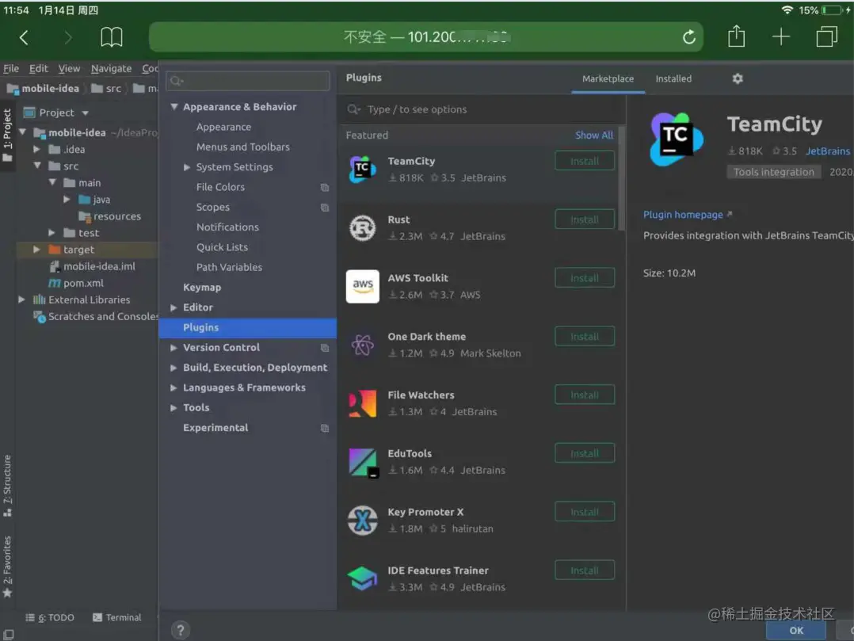
Task: Collapse the Appearance & Behavior section
Action: tap(173, 107)
